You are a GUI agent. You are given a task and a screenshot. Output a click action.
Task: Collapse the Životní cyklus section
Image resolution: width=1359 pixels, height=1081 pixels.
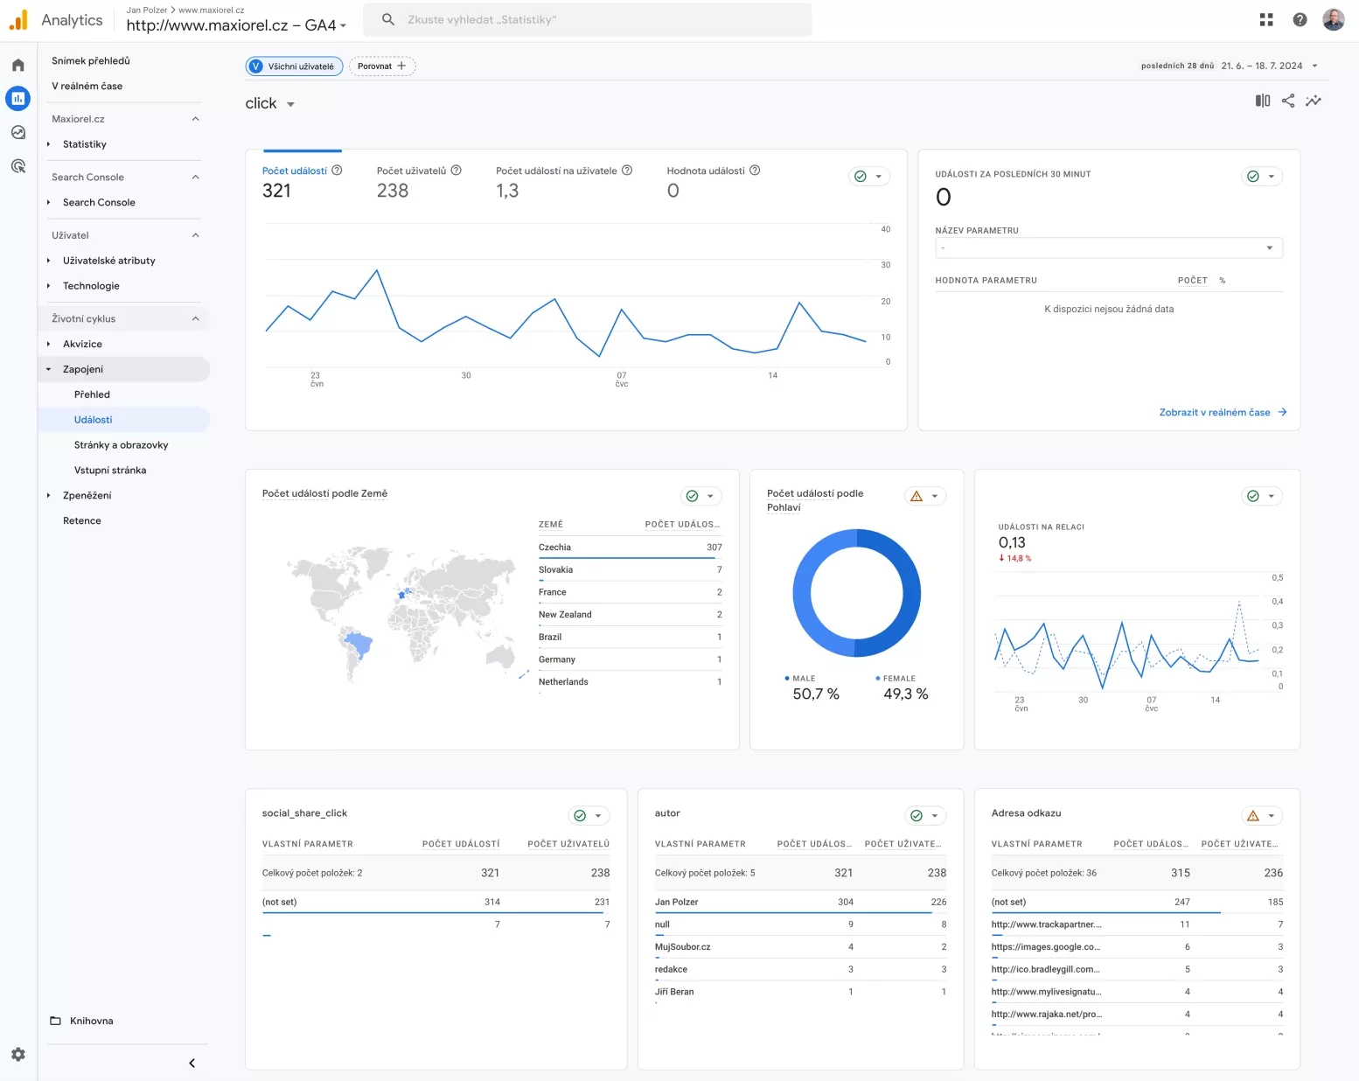(x=196, y=319)
